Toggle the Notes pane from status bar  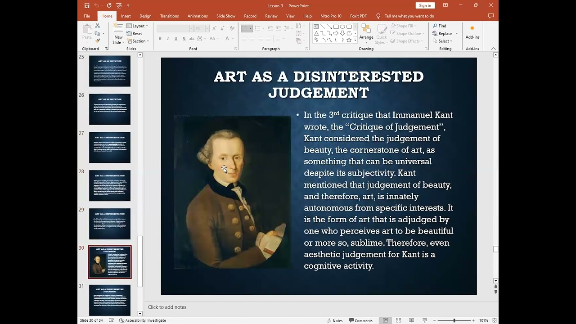pyautogui.click(x=335, y=320)
